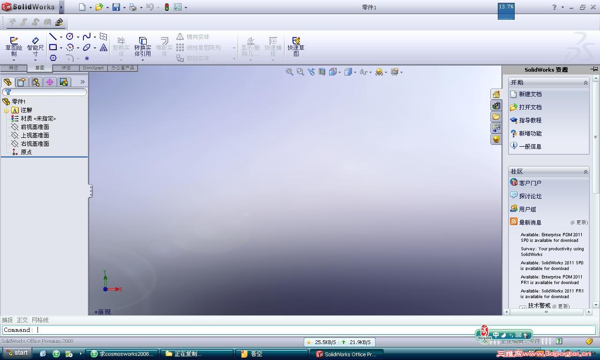Screen dimensions: 600x360
Task: Enable 网格线 (Grid) in status bar
Action: (39, 320)
